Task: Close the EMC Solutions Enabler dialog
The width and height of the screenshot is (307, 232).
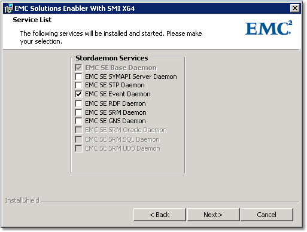Action: click(x=295, y=8)
